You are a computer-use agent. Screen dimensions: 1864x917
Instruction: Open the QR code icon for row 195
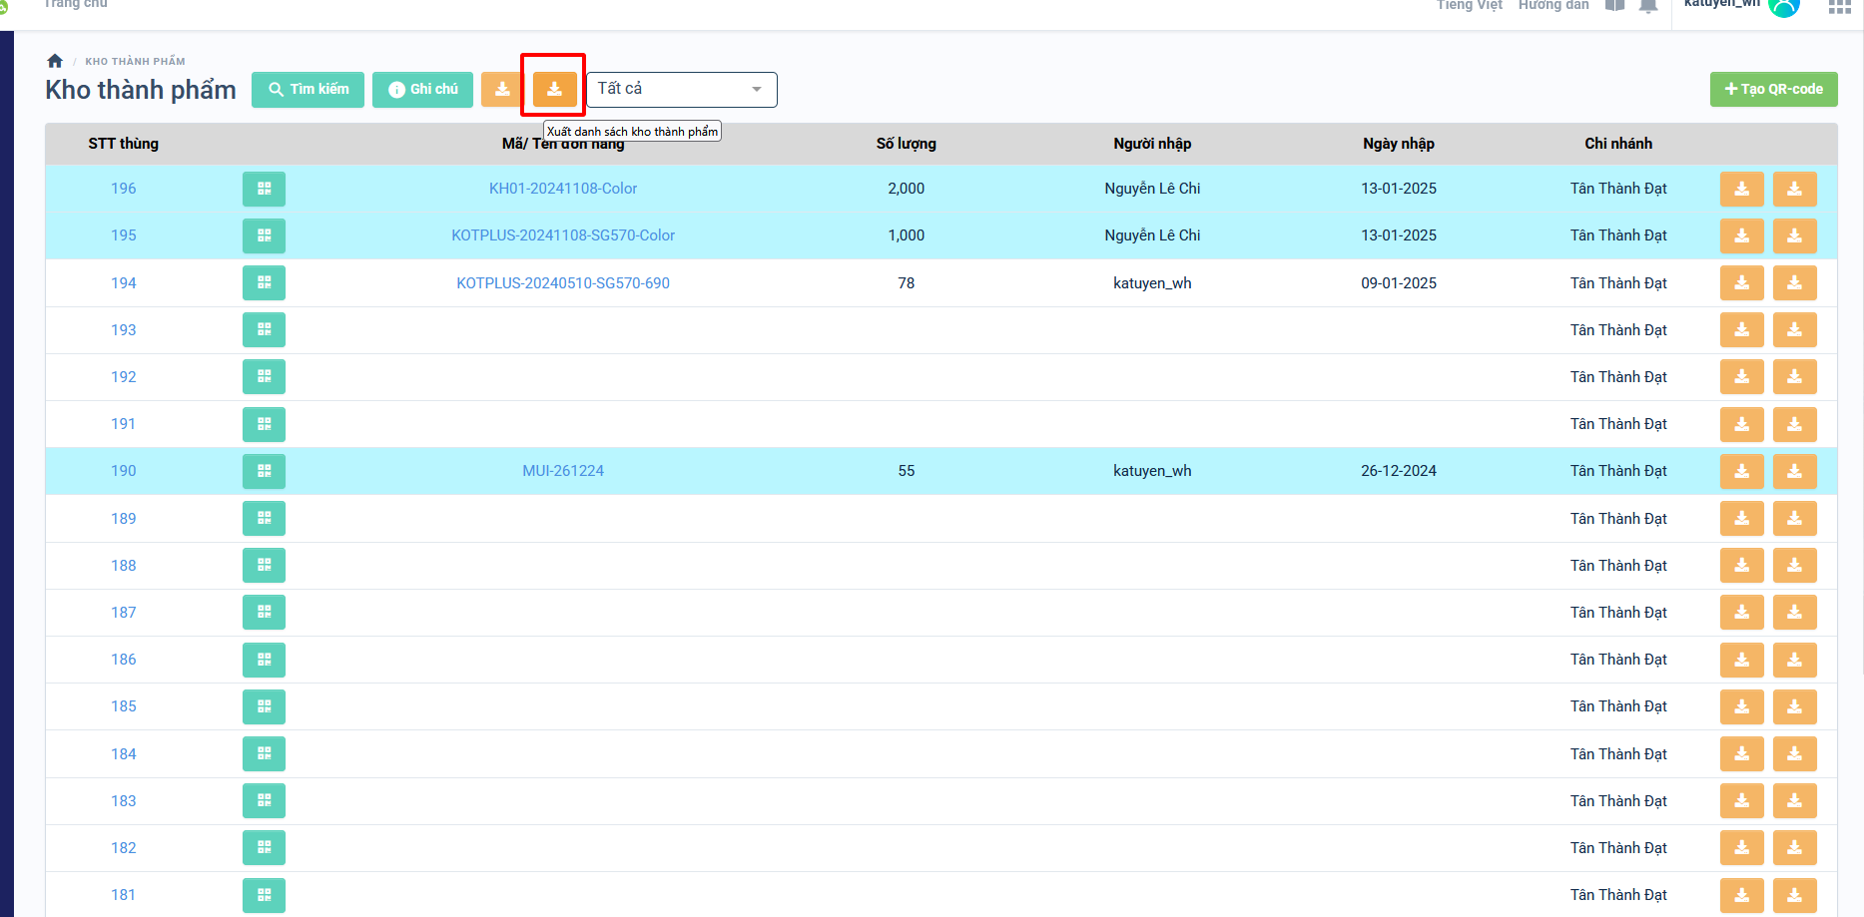(x=264, y=235)
